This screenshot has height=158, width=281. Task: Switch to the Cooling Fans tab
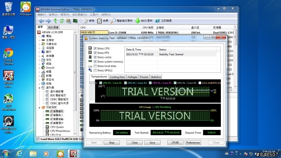point(117,77)
